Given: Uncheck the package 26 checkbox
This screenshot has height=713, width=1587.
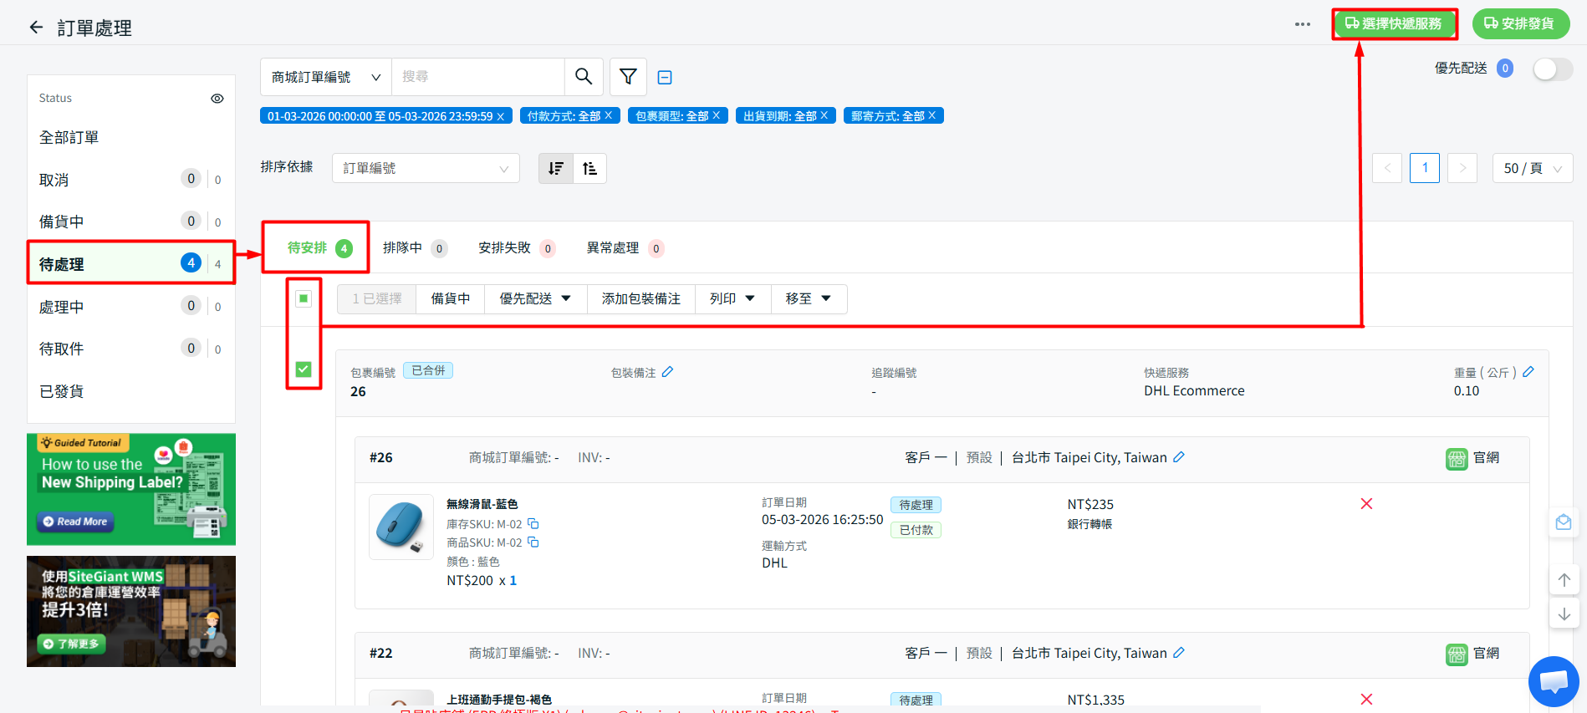Looking at the screenshot, I should tap(304, 369).
